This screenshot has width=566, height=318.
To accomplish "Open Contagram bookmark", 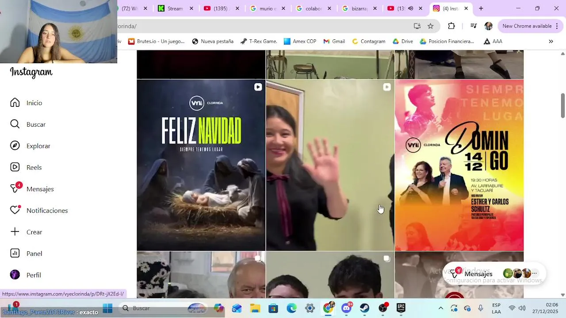I will pos(369,42).
